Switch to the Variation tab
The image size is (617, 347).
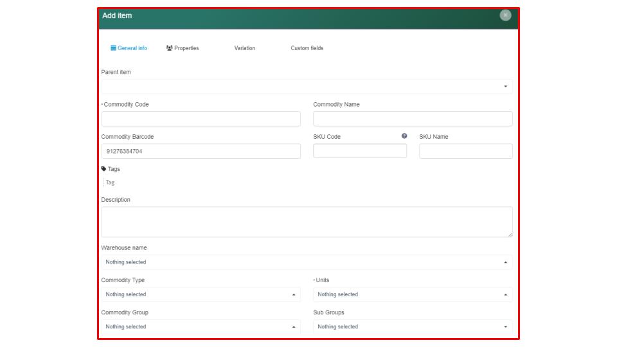[244, 48]
